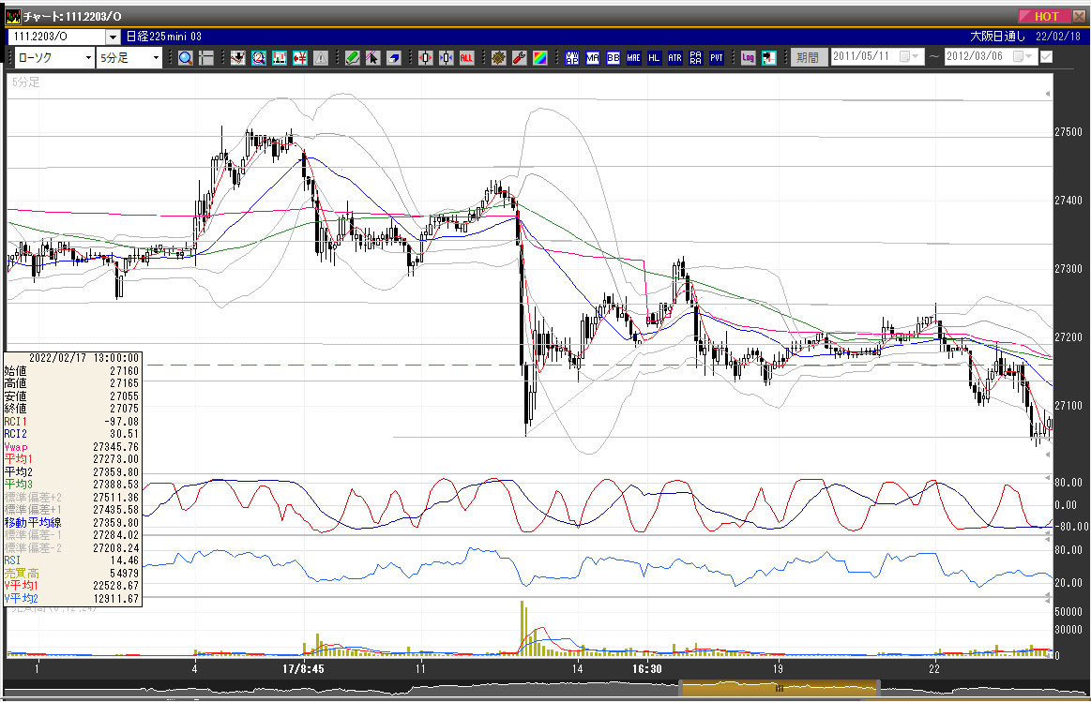The height and width of the screenshot is (702, 1091).
Task: Toggle the MAE envelope indicator icon
Action: tap(634, 58)
